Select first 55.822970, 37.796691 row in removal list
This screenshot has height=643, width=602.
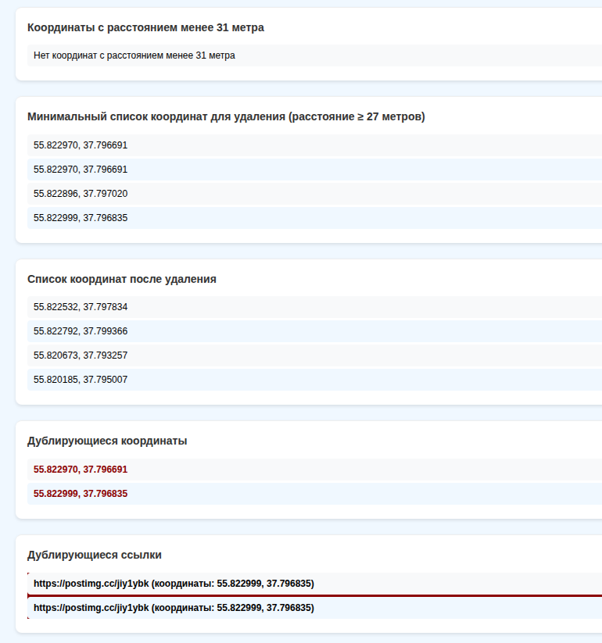81,145
